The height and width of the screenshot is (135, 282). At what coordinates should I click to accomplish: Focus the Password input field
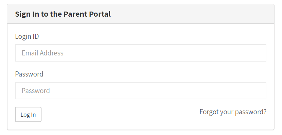point(140,90)
